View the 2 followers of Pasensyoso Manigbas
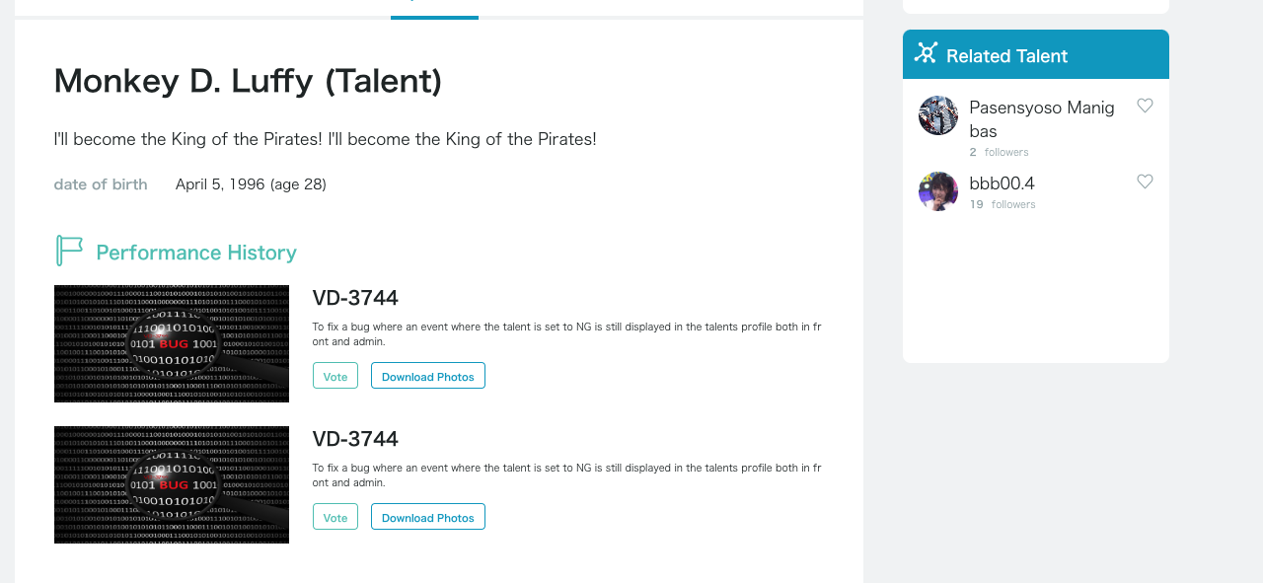 pos(999,152)
